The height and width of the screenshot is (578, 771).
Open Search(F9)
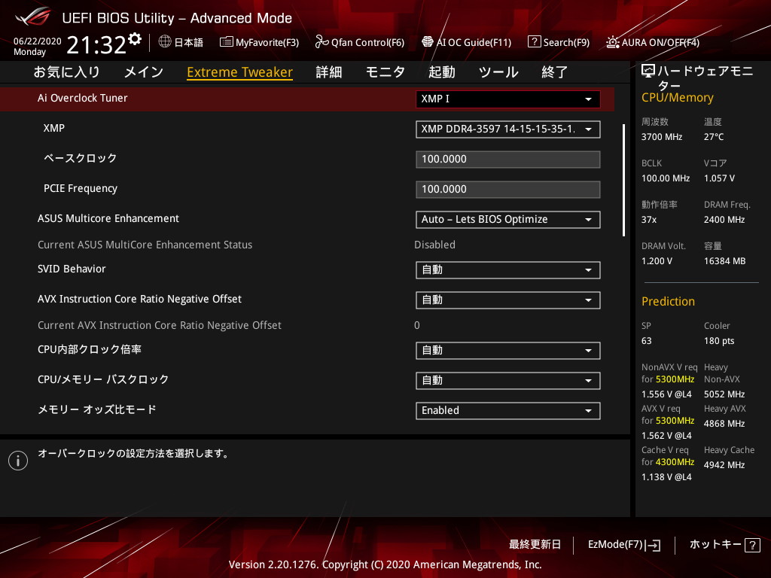559,42
